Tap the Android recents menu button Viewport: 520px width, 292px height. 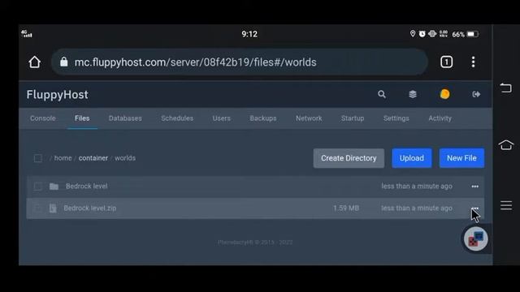click(x=506, y=205)
